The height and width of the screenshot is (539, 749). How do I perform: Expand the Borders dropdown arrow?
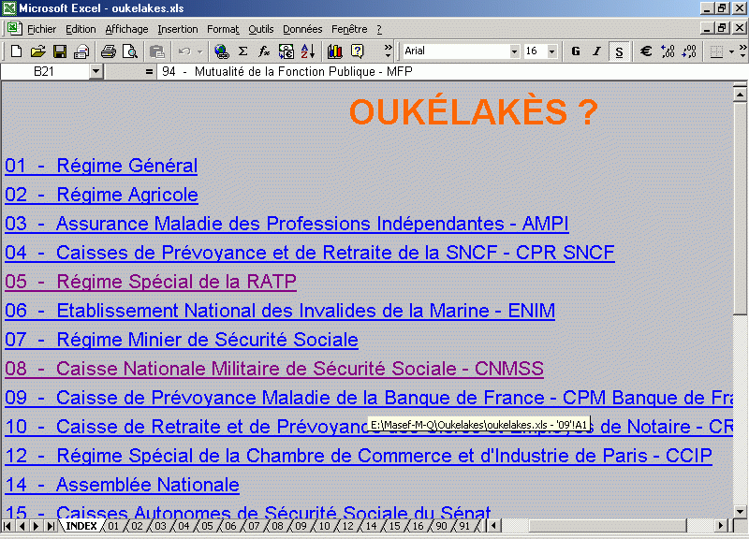point(731,51)
